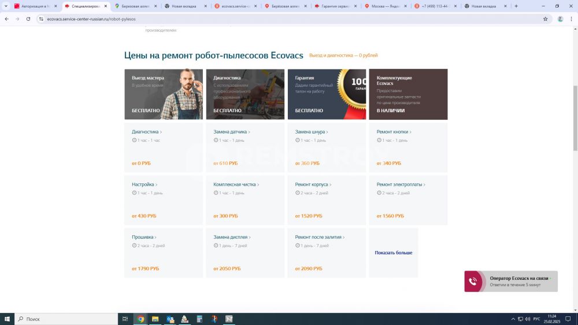Click the от 610 РУБ price
This screenshot has width=578, height=325.
pos(225,163)
